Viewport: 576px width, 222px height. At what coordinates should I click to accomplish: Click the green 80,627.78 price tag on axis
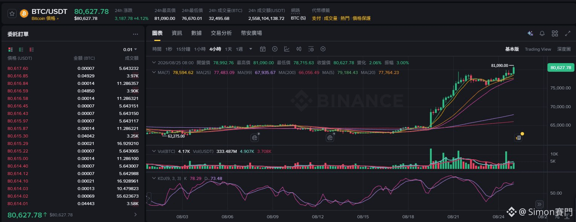[x=561, y=68]
